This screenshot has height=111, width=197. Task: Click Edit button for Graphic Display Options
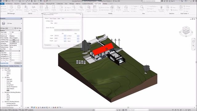(14, 42)
